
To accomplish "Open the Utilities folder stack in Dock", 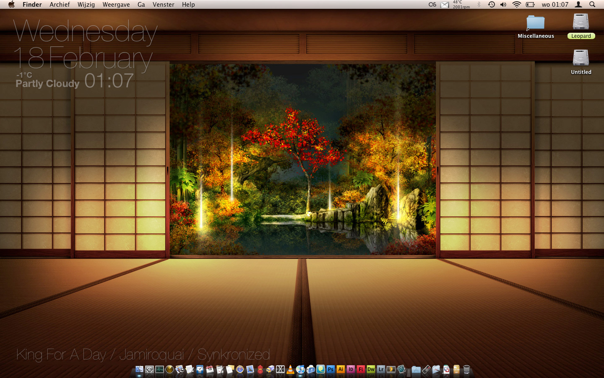I will pos(436,370).
